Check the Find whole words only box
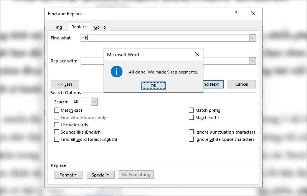307x196 pixels. [56, 118]
